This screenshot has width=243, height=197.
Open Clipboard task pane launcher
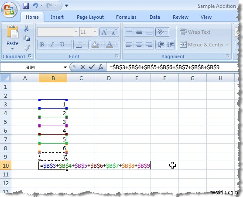coord(30,56)
